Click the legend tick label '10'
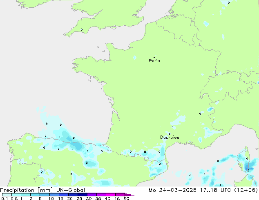 (51, 198)
